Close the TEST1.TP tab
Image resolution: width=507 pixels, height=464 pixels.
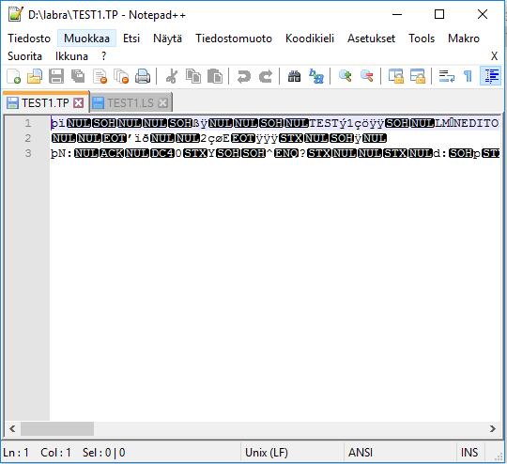tap(79, 103)
